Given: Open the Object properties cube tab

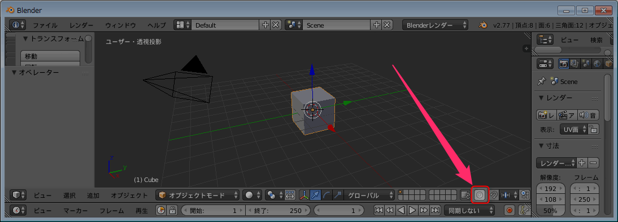Looking at the screenshot, I should pyautogui.click(x=608, y=63).
